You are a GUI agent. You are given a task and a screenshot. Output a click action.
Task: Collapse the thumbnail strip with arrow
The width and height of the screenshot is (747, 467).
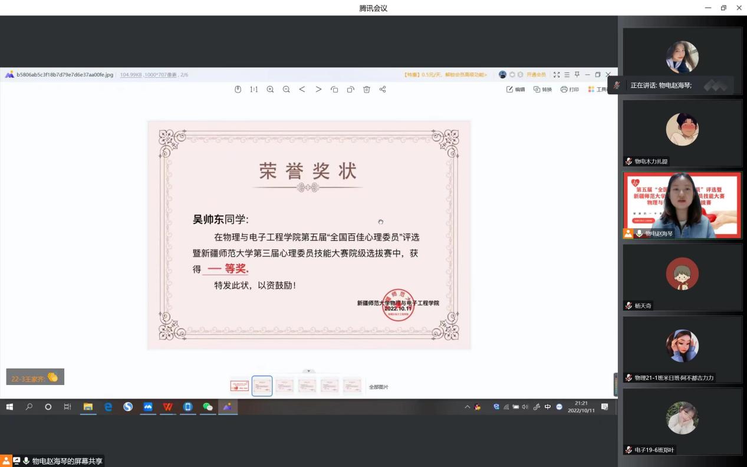(309, 371)
